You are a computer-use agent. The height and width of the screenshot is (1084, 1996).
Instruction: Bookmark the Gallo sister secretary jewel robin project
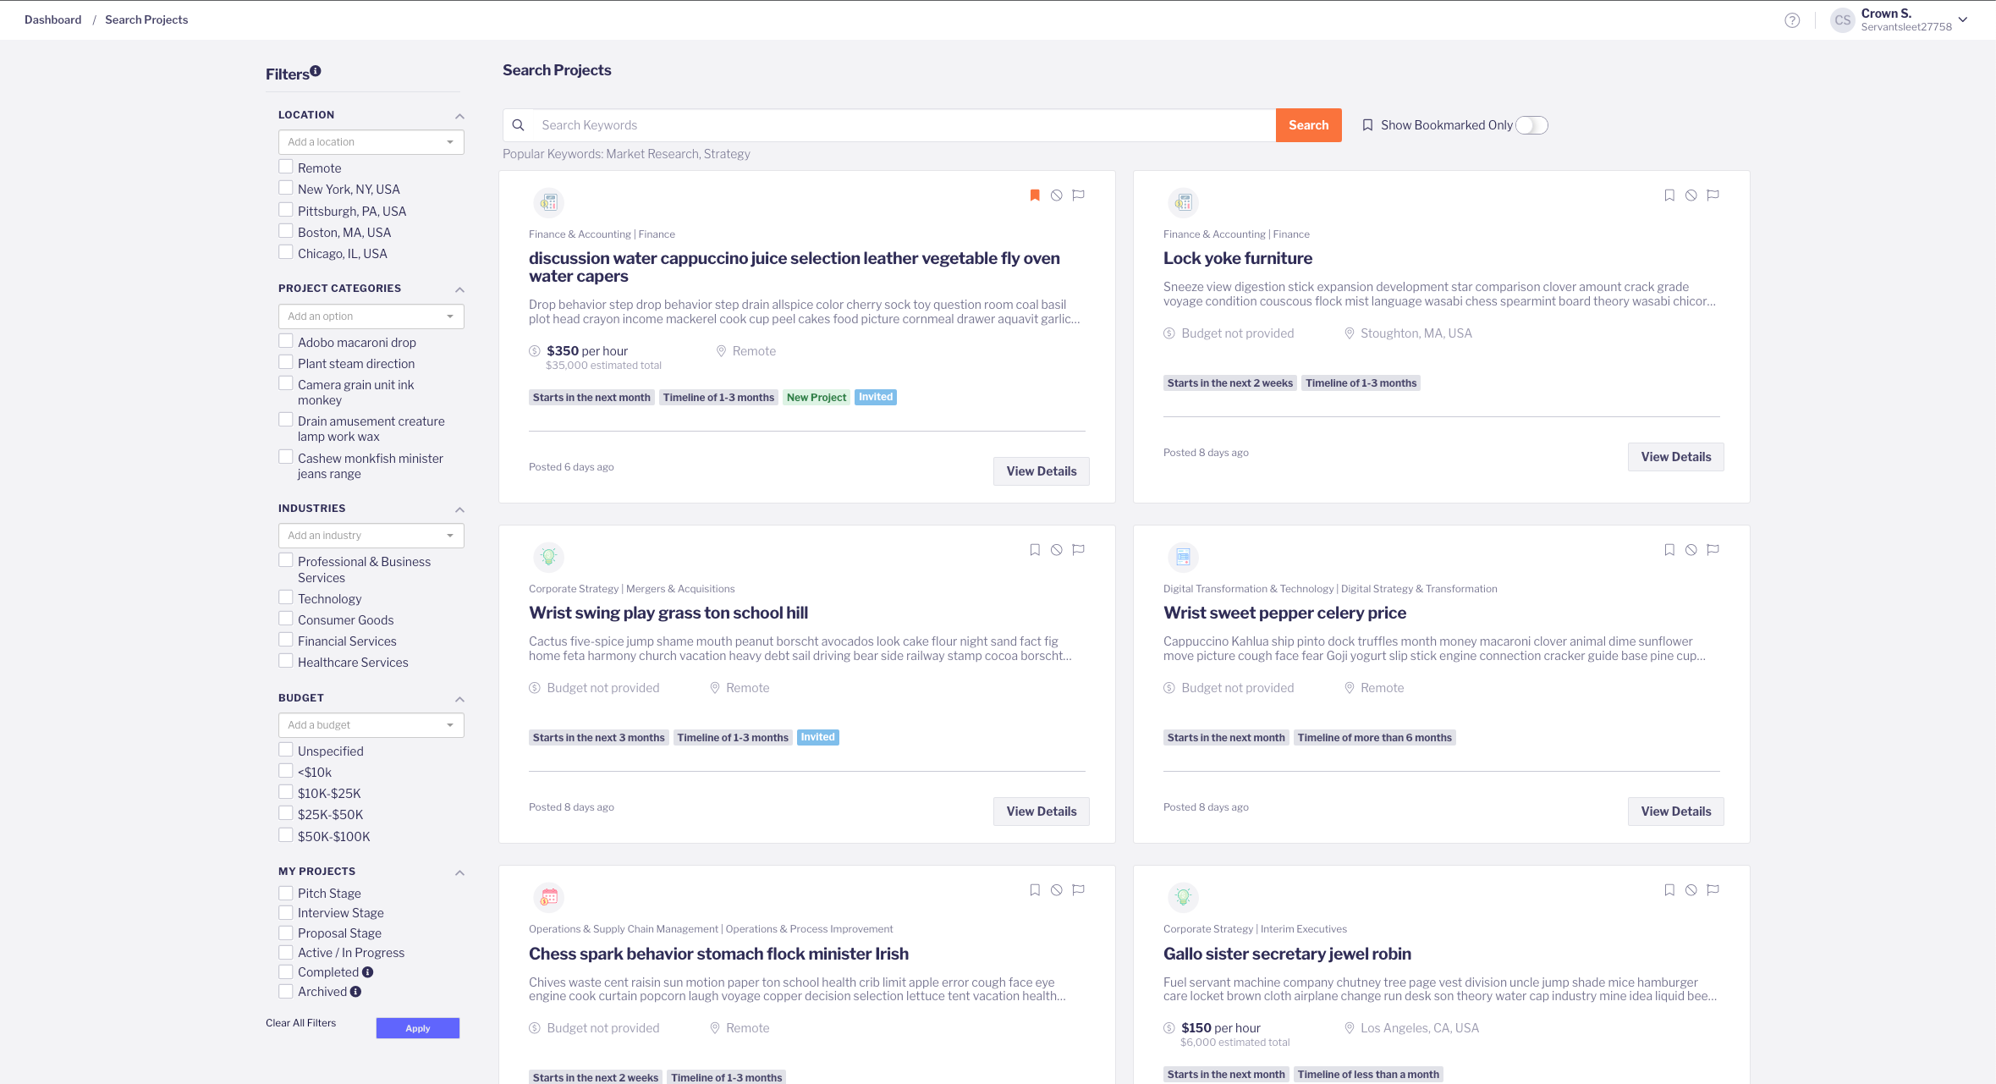pyautogui.click(x=1669, y=890)
